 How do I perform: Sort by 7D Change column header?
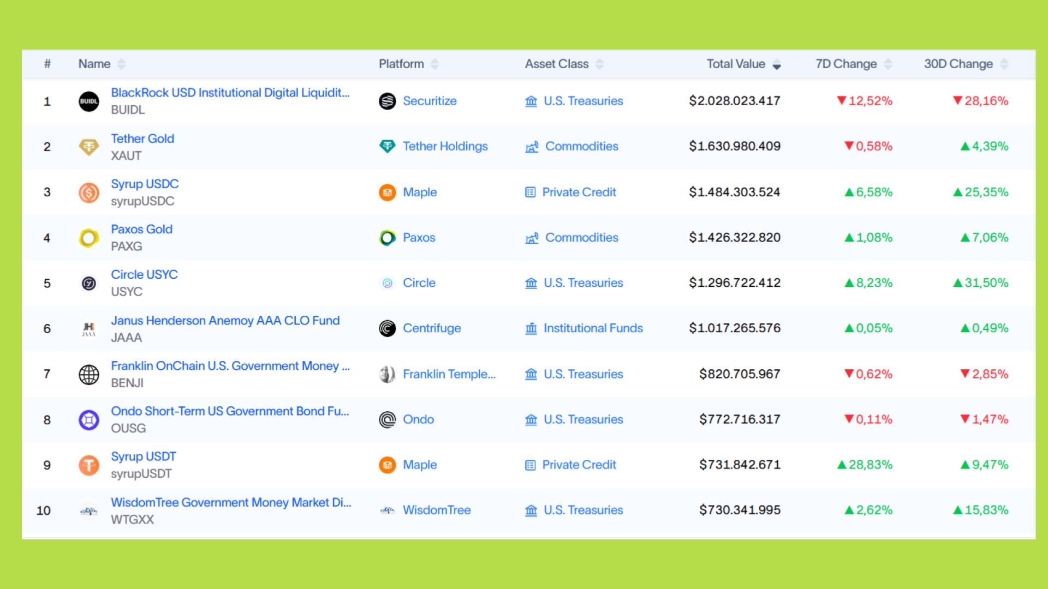(846, 64)
